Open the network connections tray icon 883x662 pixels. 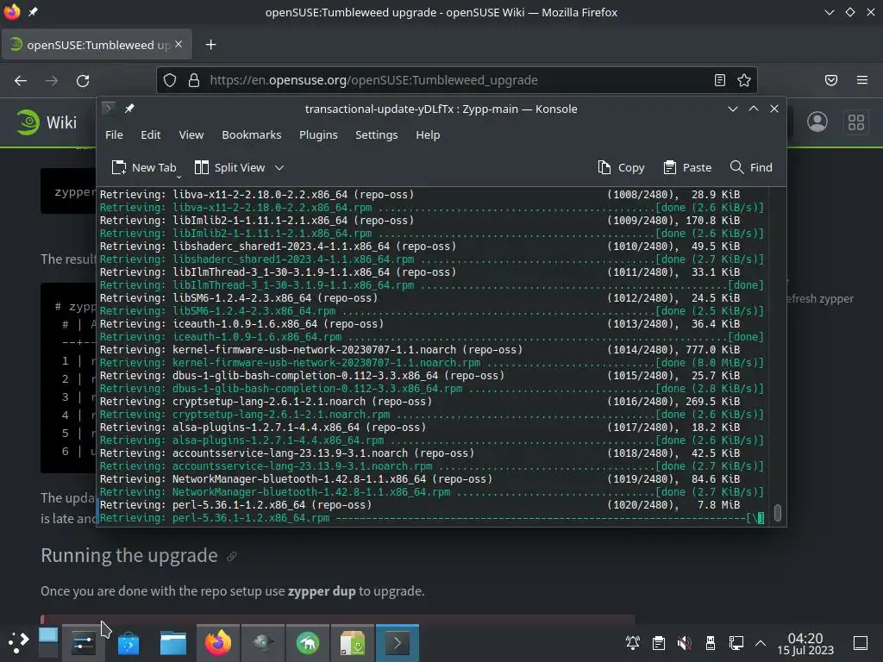pyautogui.click(x=736, y=643)
